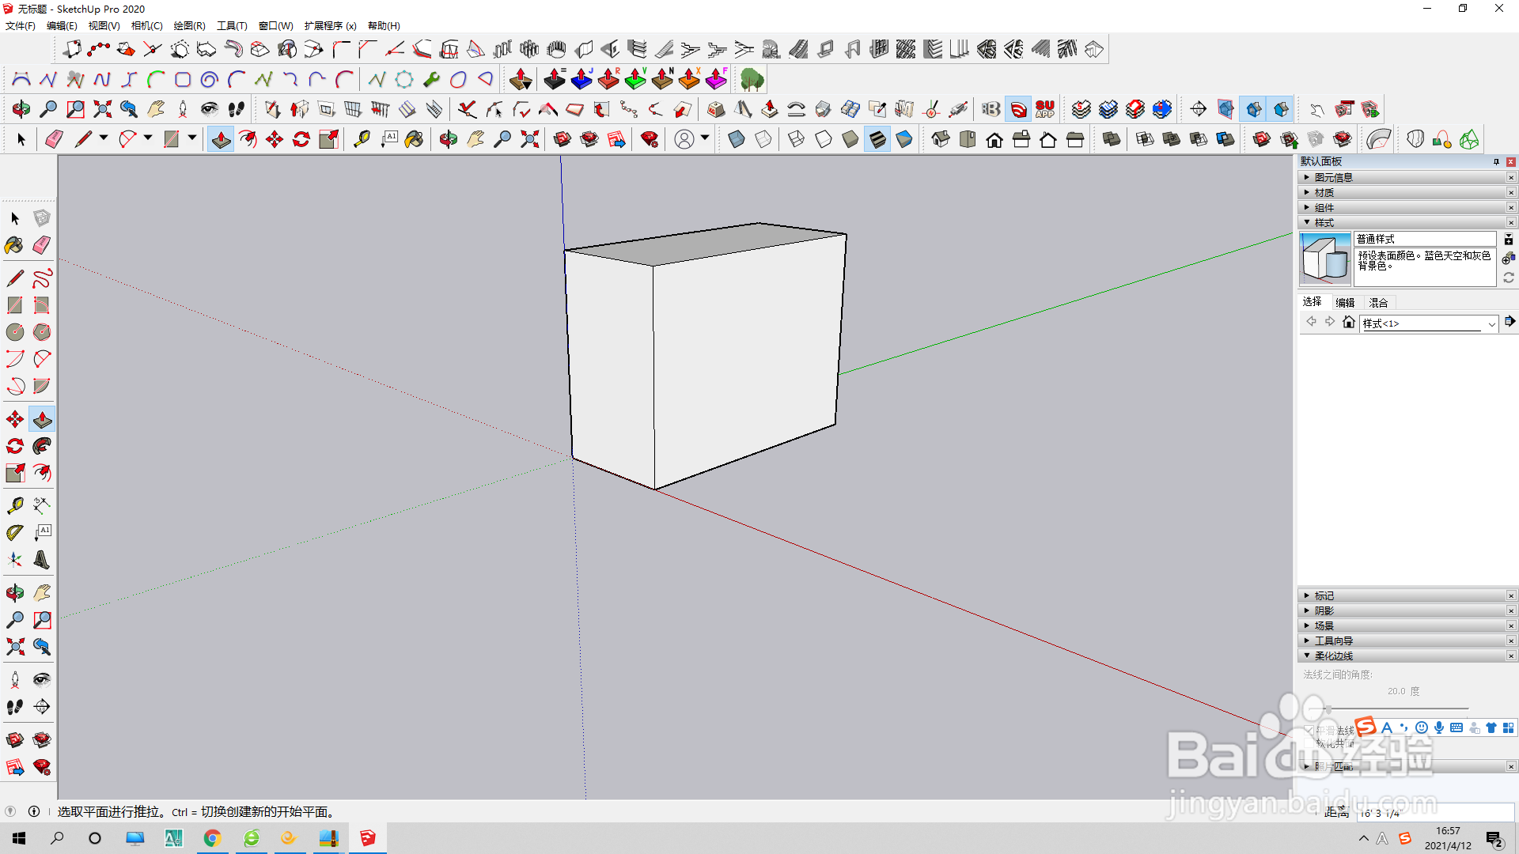
Task: Pick the Freehand line tool
Action: tap(42, 278)
